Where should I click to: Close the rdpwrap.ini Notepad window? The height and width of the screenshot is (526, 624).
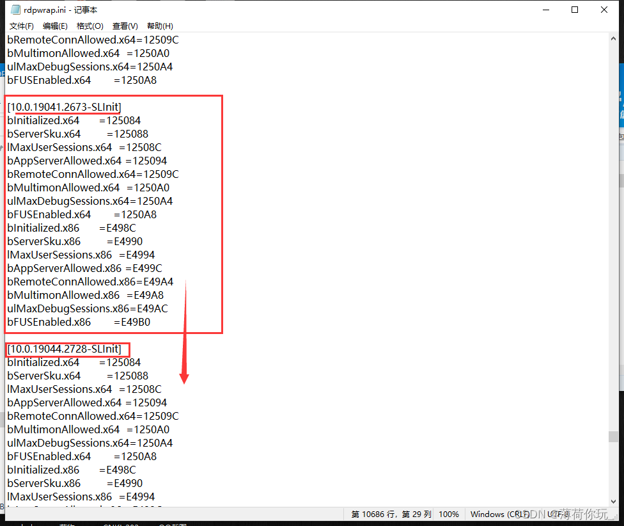point(604,10)
